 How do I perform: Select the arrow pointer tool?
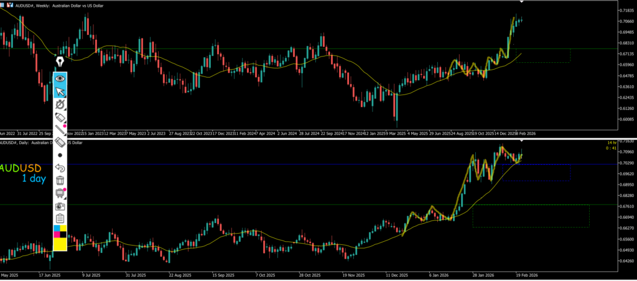click(x=60, y=92)
